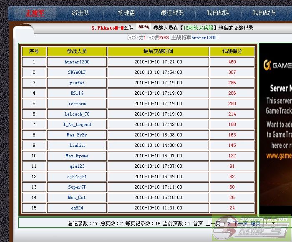Image resolution: width=292 pixels, height=242 pixels.
Task: Open the page number dropdown
Action: 270,223
